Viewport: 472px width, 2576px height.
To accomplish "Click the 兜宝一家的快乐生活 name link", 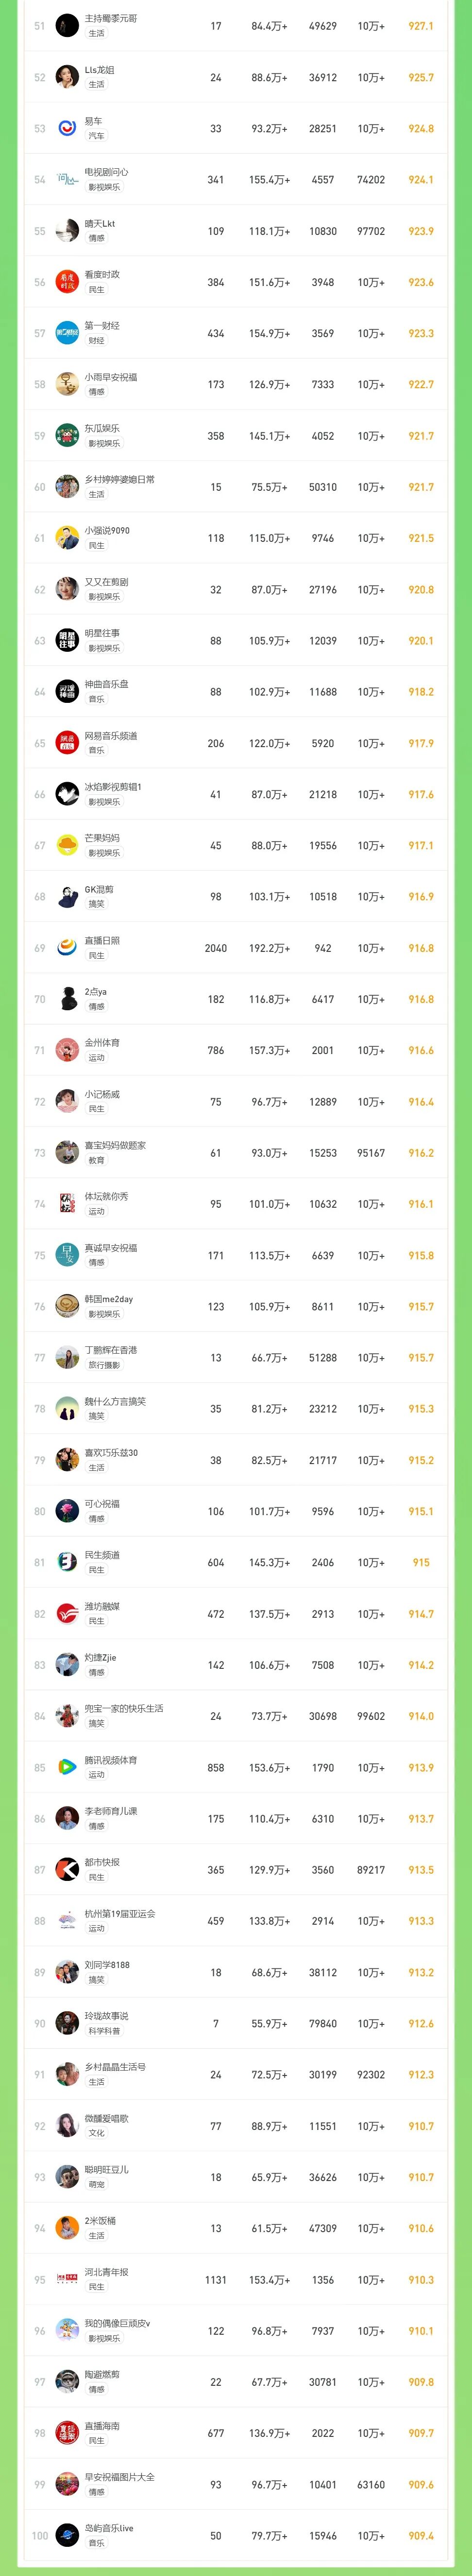I will 124,1708.
